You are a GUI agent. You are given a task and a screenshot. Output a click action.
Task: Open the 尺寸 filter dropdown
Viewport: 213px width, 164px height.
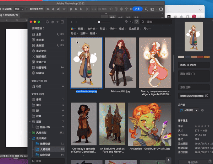(x=147, y=29)
